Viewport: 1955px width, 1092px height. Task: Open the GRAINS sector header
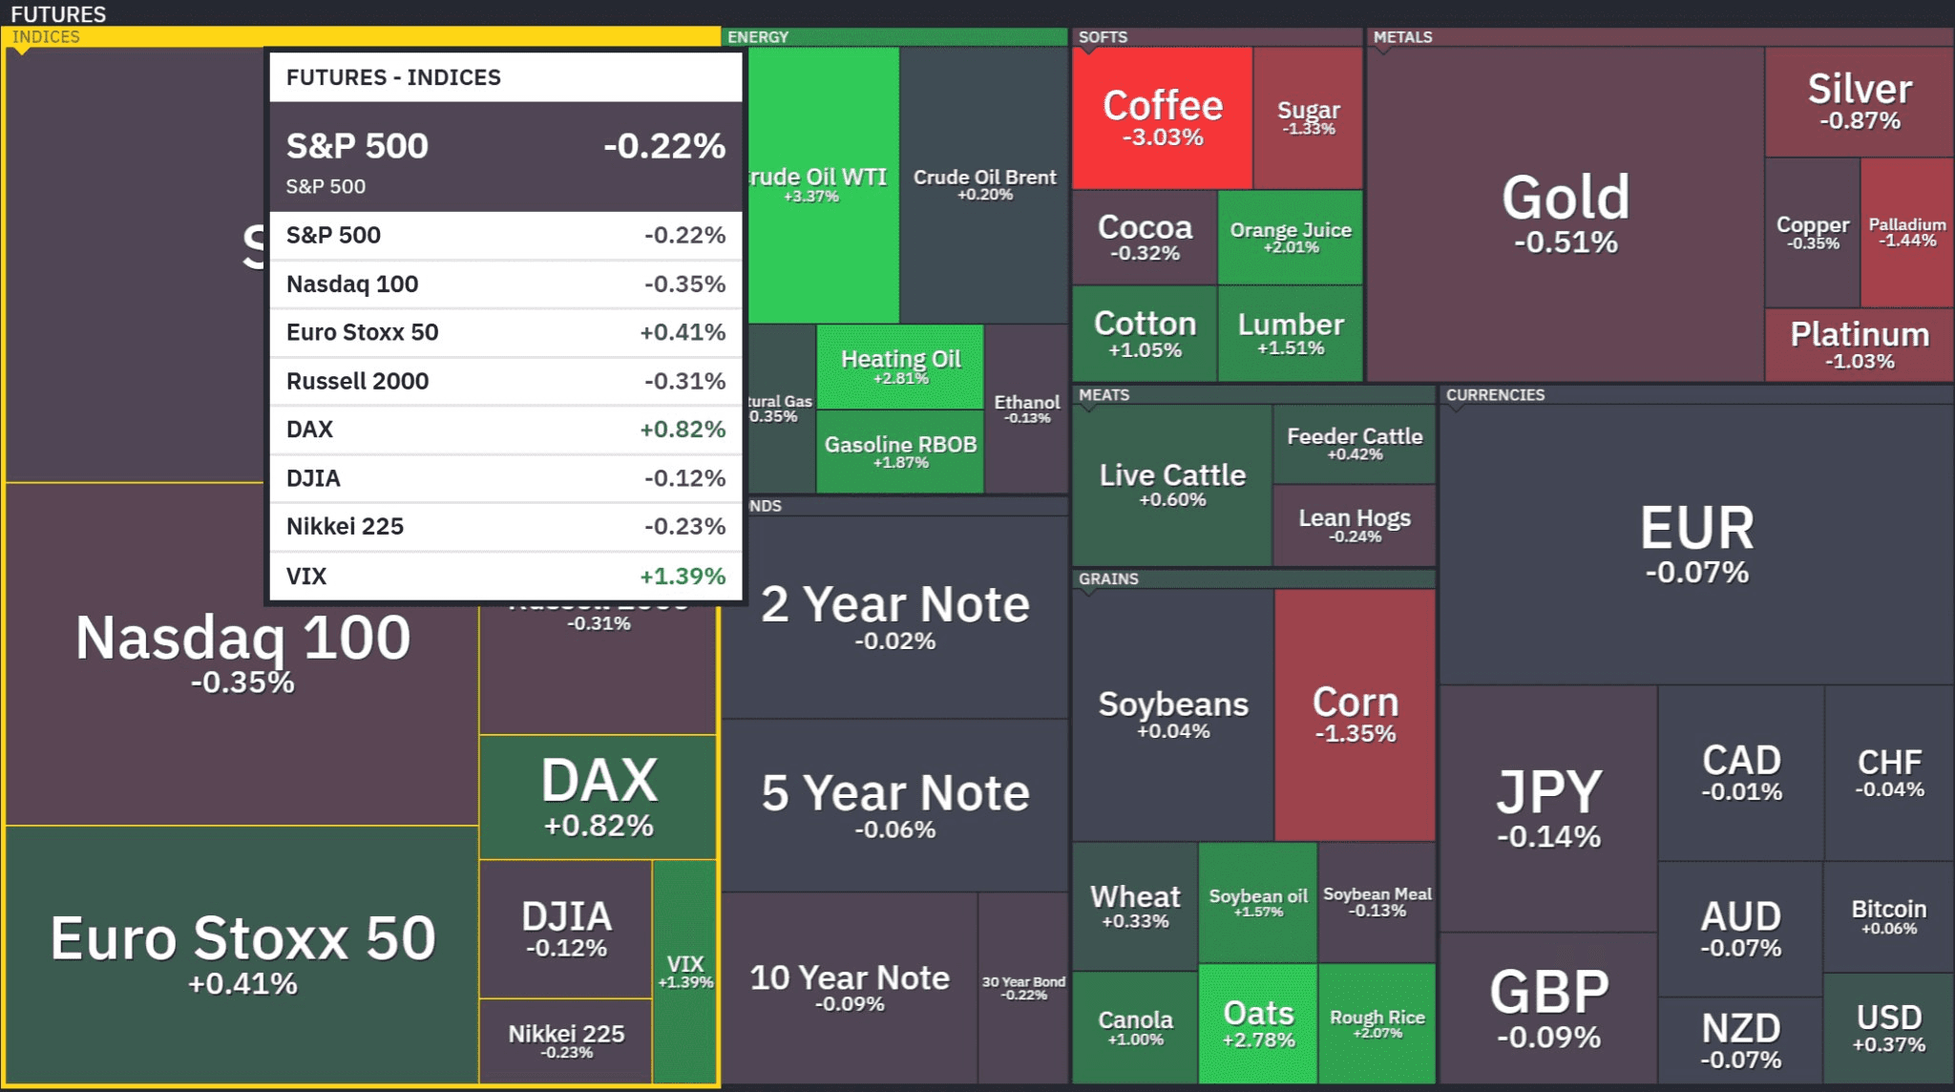pyautogui.click(x=1108, y=579)
